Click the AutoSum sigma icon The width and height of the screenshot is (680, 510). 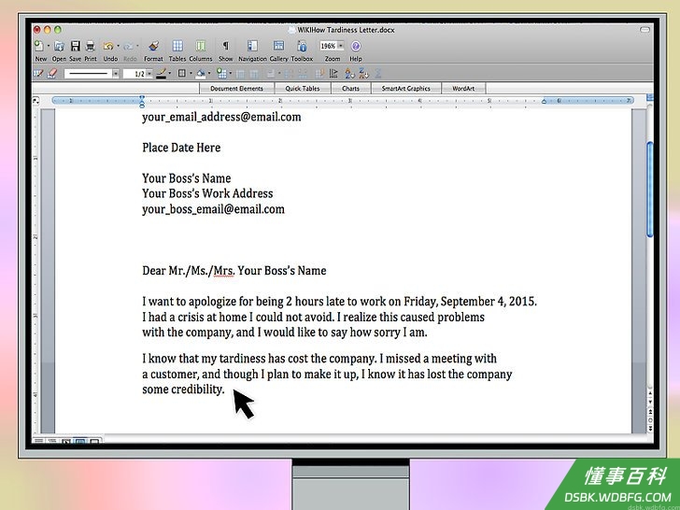(x=377, y=74)
